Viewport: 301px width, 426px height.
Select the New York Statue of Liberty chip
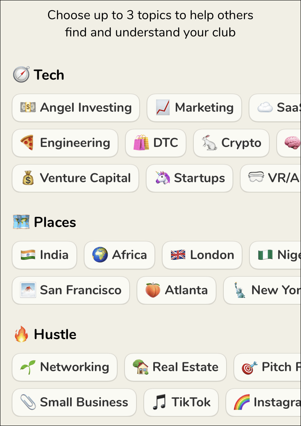tap(262, 290)
